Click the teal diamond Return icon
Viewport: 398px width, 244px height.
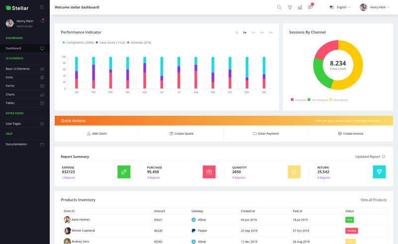(379, 172)
